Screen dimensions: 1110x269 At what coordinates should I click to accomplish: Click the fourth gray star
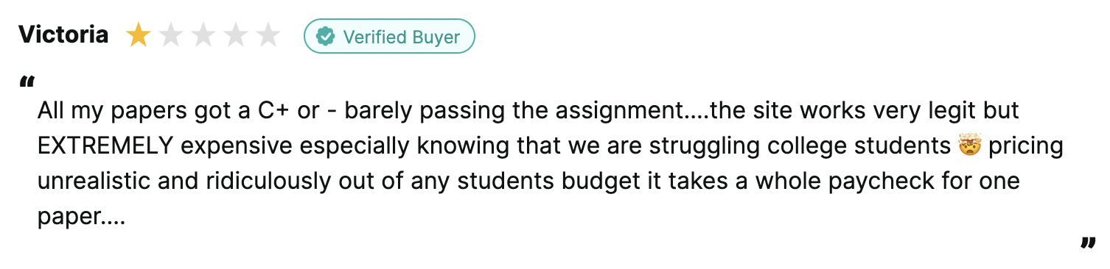tap(236, 35)
